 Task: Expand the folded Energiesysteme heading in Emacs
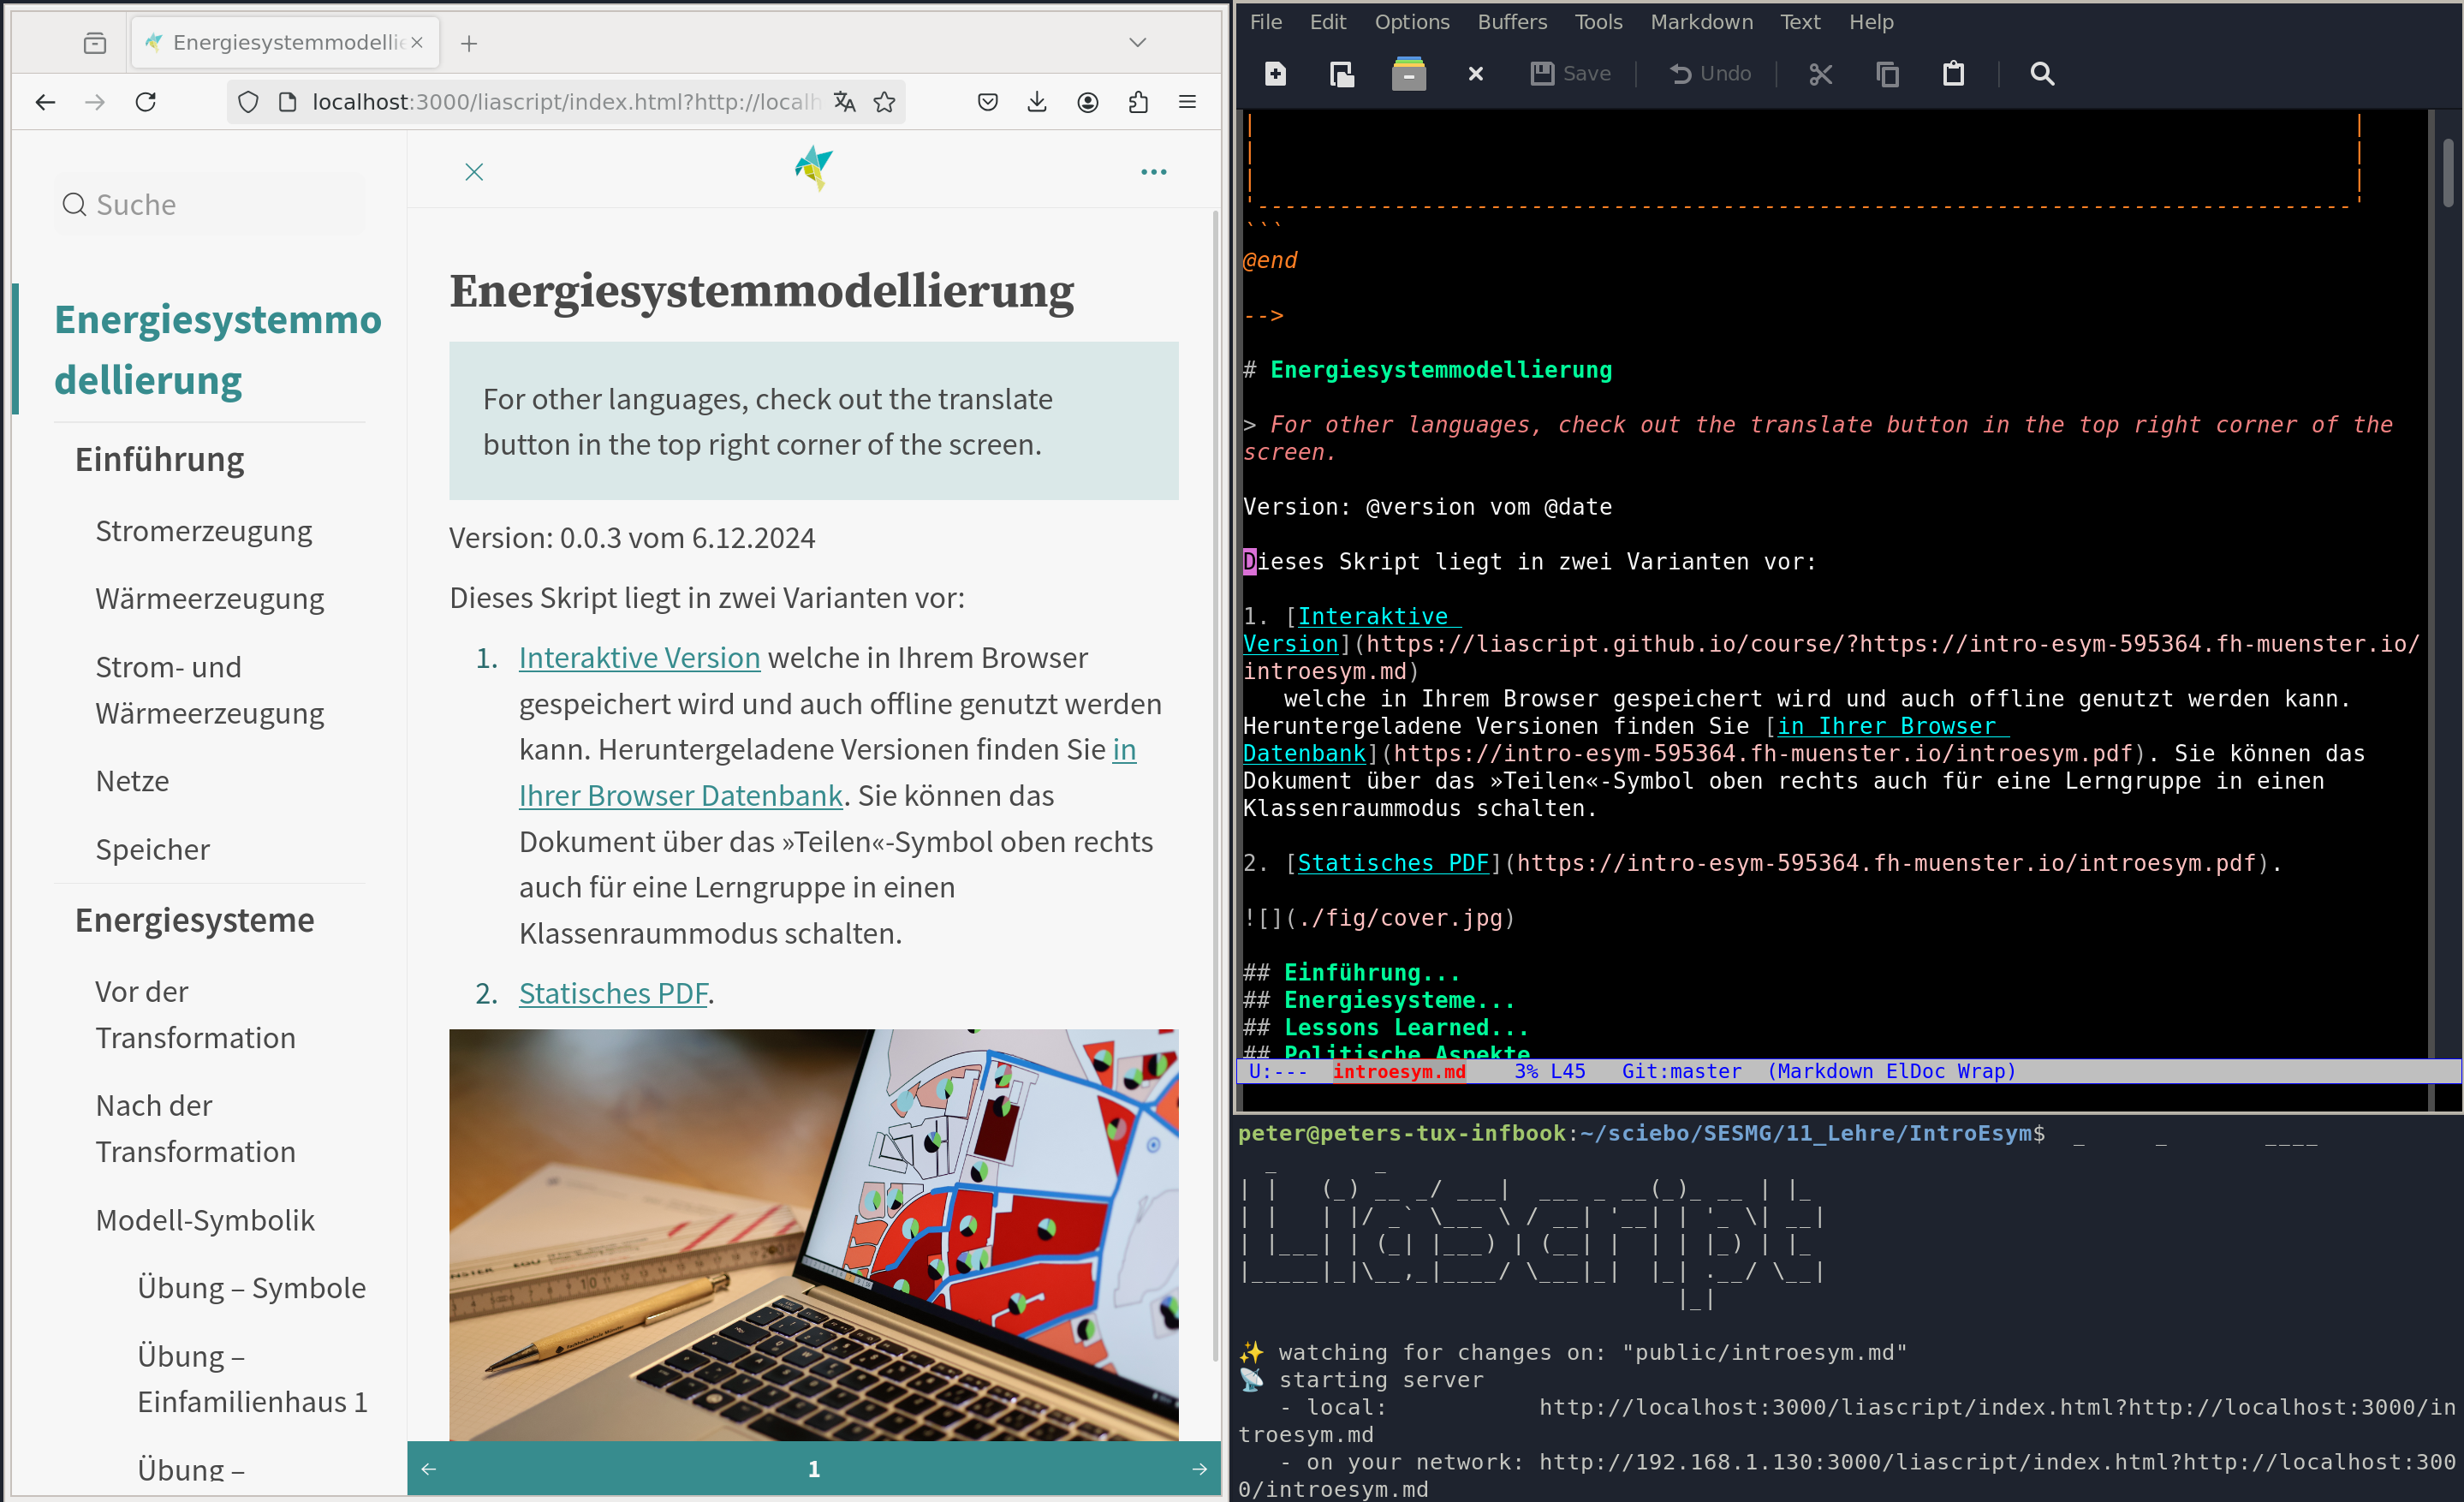click(x=1399, y=999)
